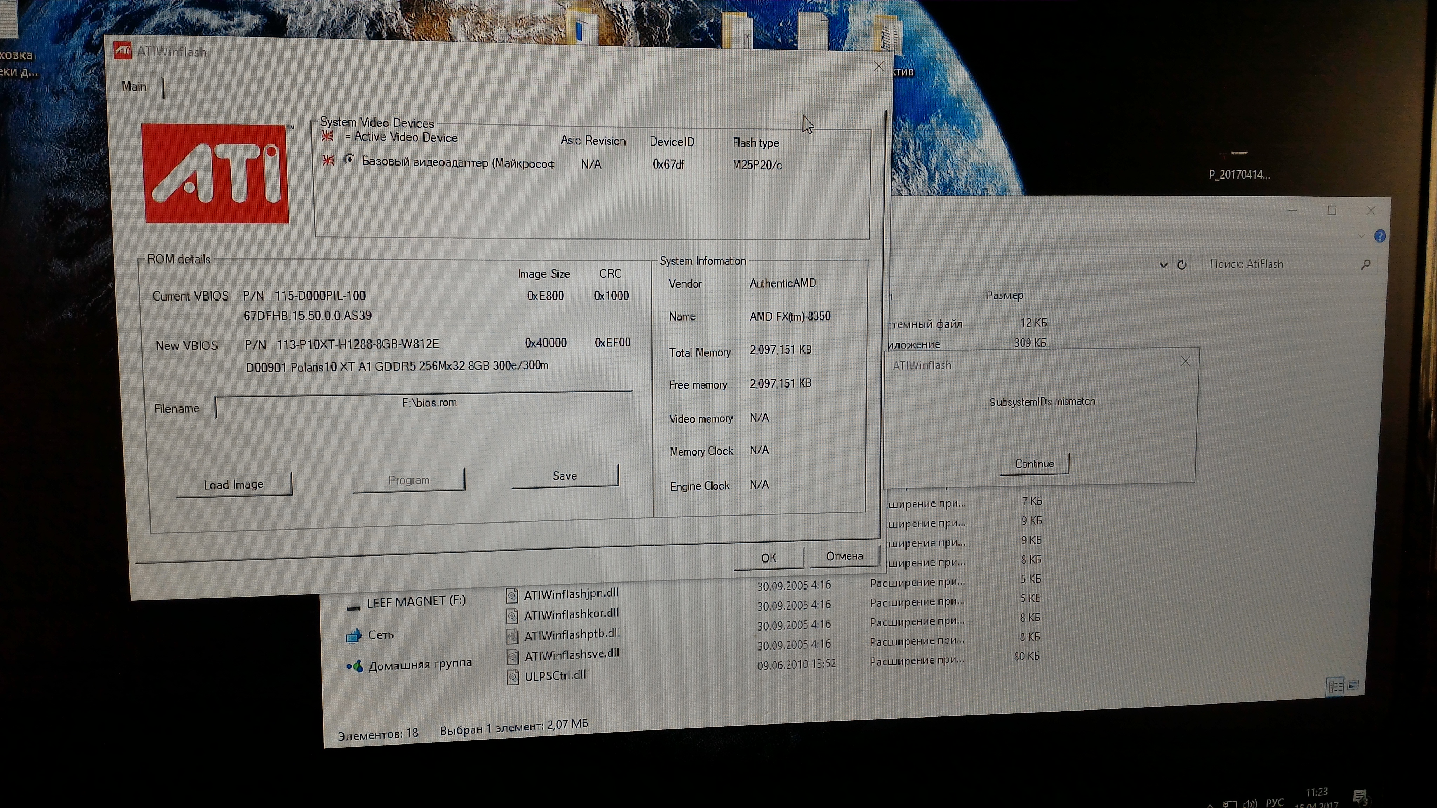Click the volume speaker tray icon

[1250, 803]
